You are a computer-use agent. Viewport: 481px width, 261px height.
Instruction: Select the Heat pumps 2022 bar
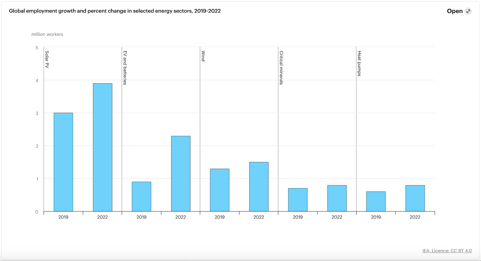415,198
